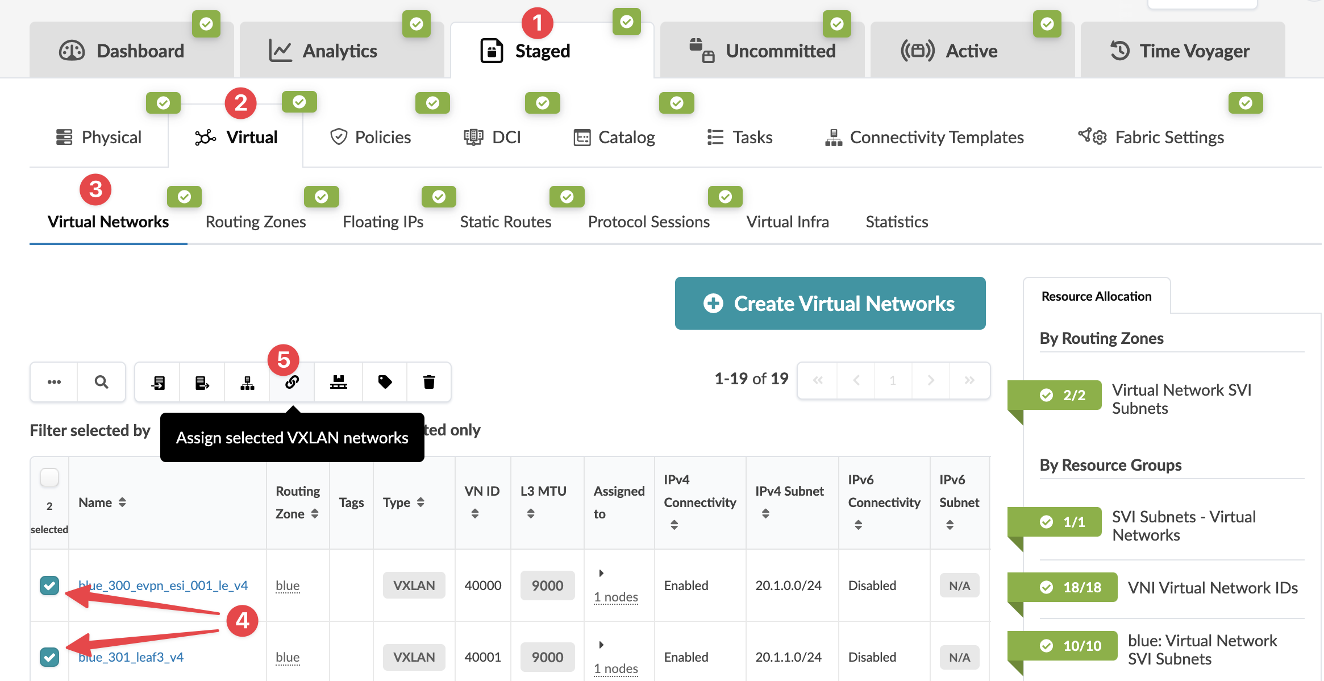Image resolution: width=1324 pixels, height=681 pixels.
Task: Click the link icon to assign VXLAN networks
Action: [x=292, y=382]
